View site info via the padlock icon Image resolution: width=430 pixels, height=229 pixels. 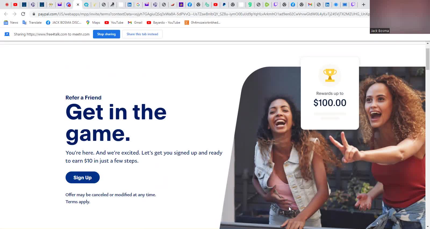pos(34,14)
